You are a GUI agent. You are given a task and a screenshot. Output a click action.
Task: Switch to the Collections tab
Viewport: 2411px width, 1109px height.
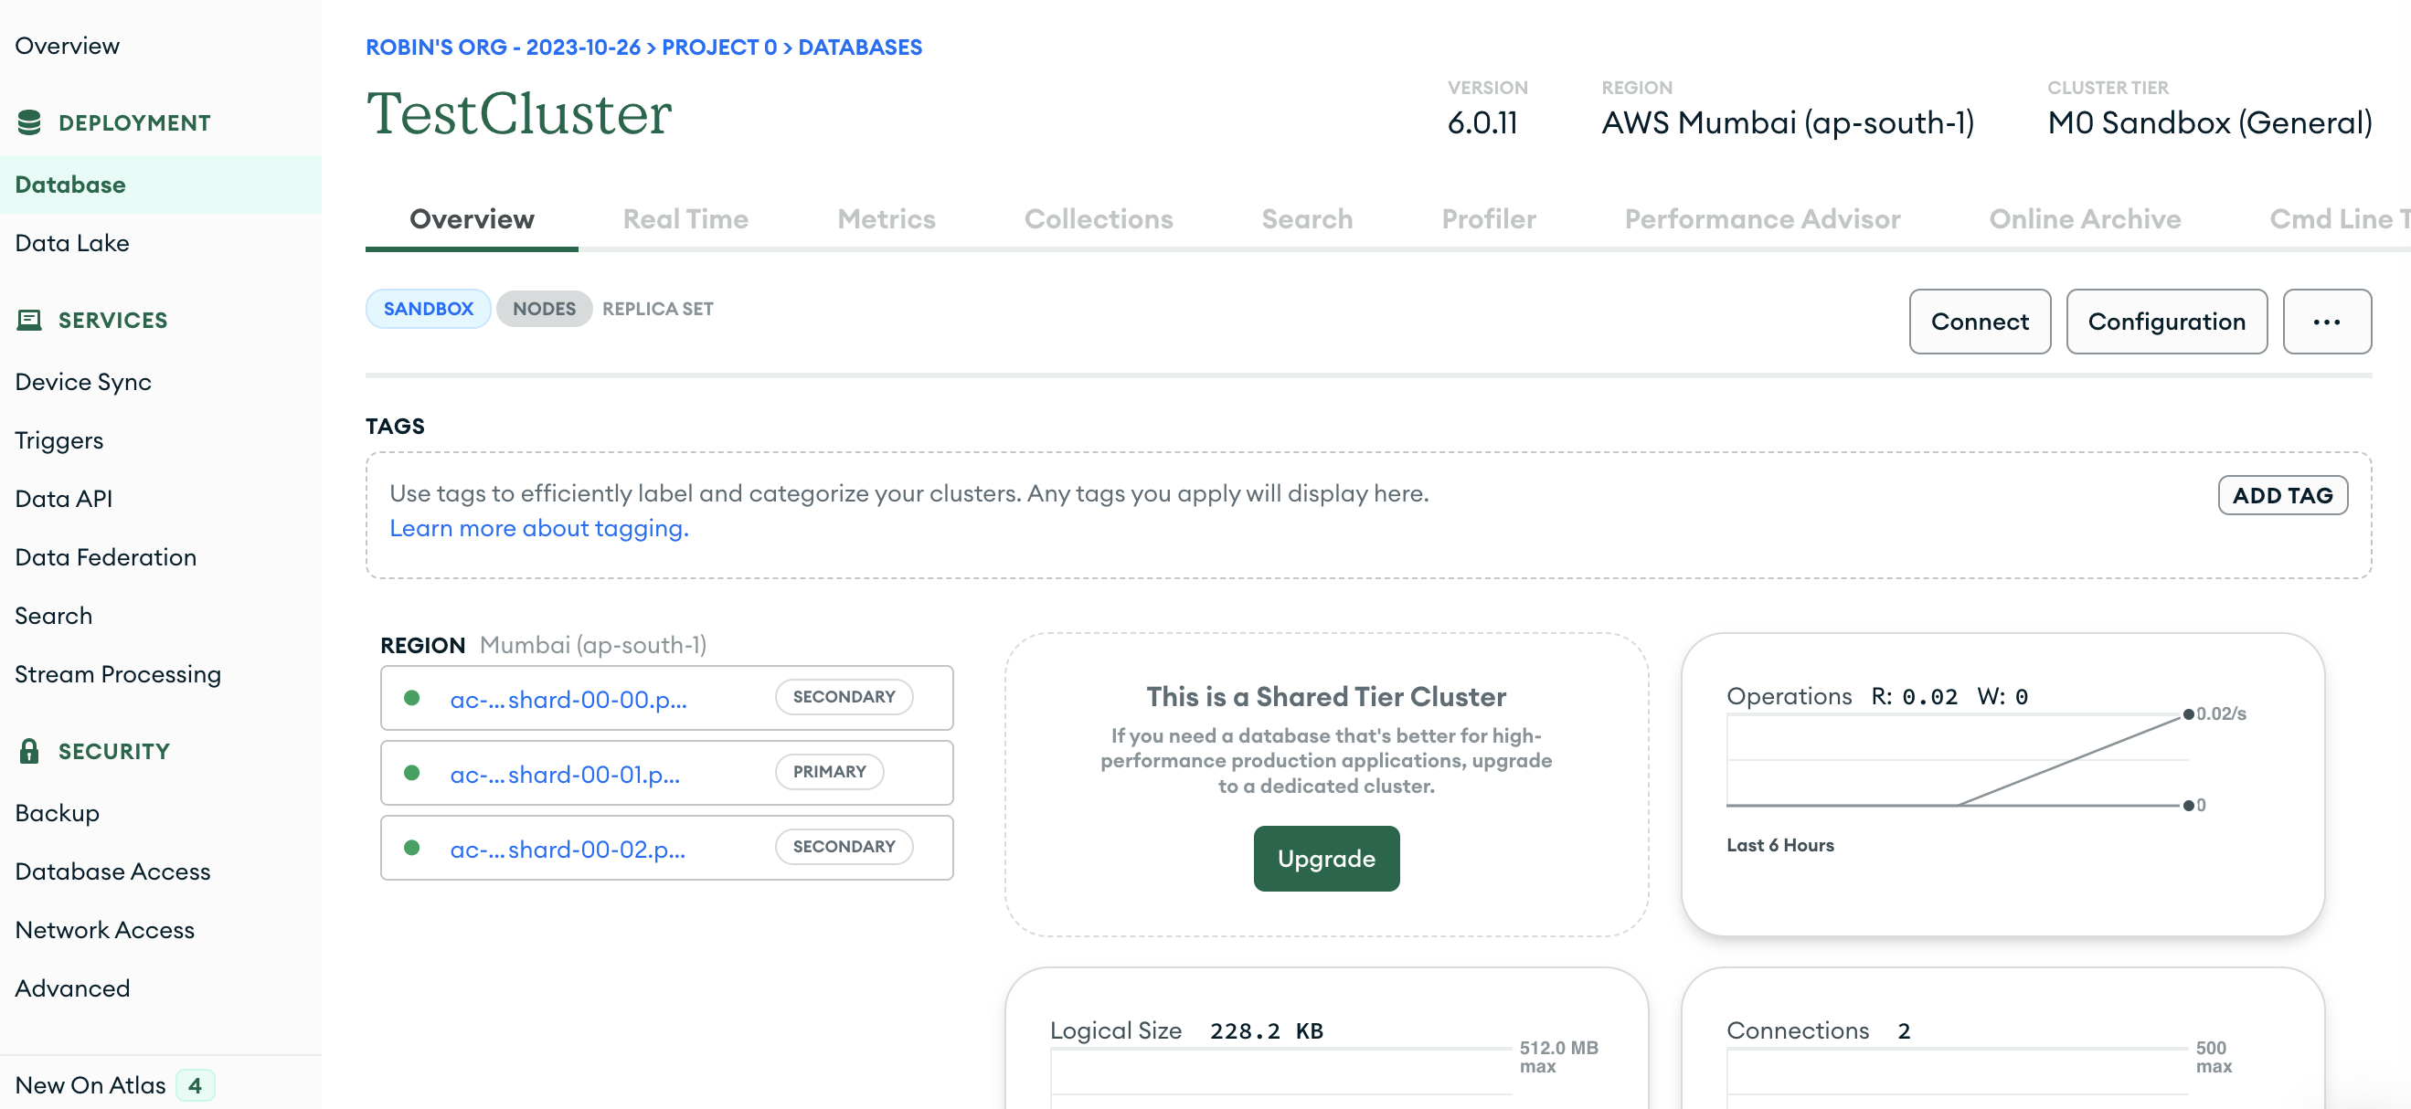1098,219
